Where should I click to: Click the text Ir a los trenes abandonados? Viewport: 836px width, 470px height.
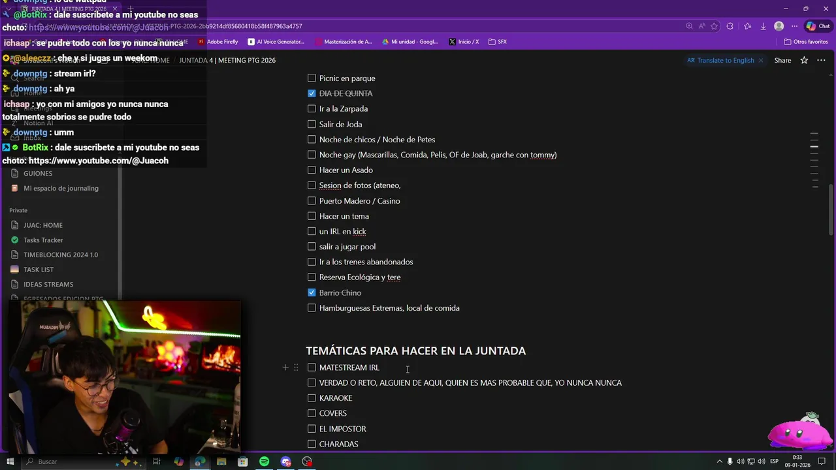[366, 262]
